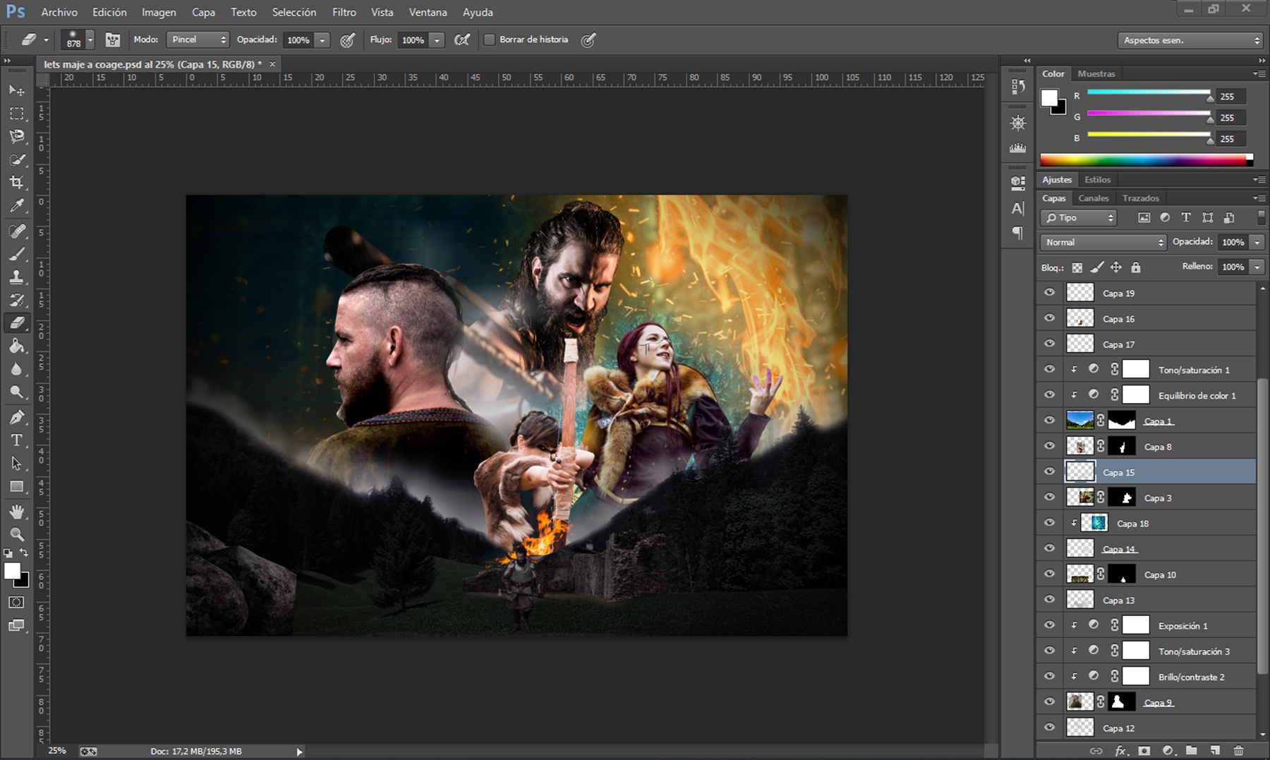
Task: Toggle Quick Mask mode
Action: click(17, 602)
